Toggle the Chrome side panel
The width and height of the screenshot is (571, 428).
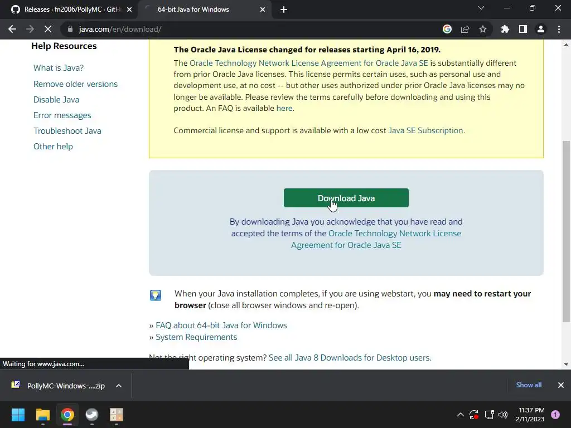(523, 29)
